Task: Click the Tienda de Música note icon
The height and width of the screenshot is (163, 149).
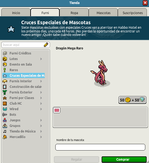Action: point(5,131)
